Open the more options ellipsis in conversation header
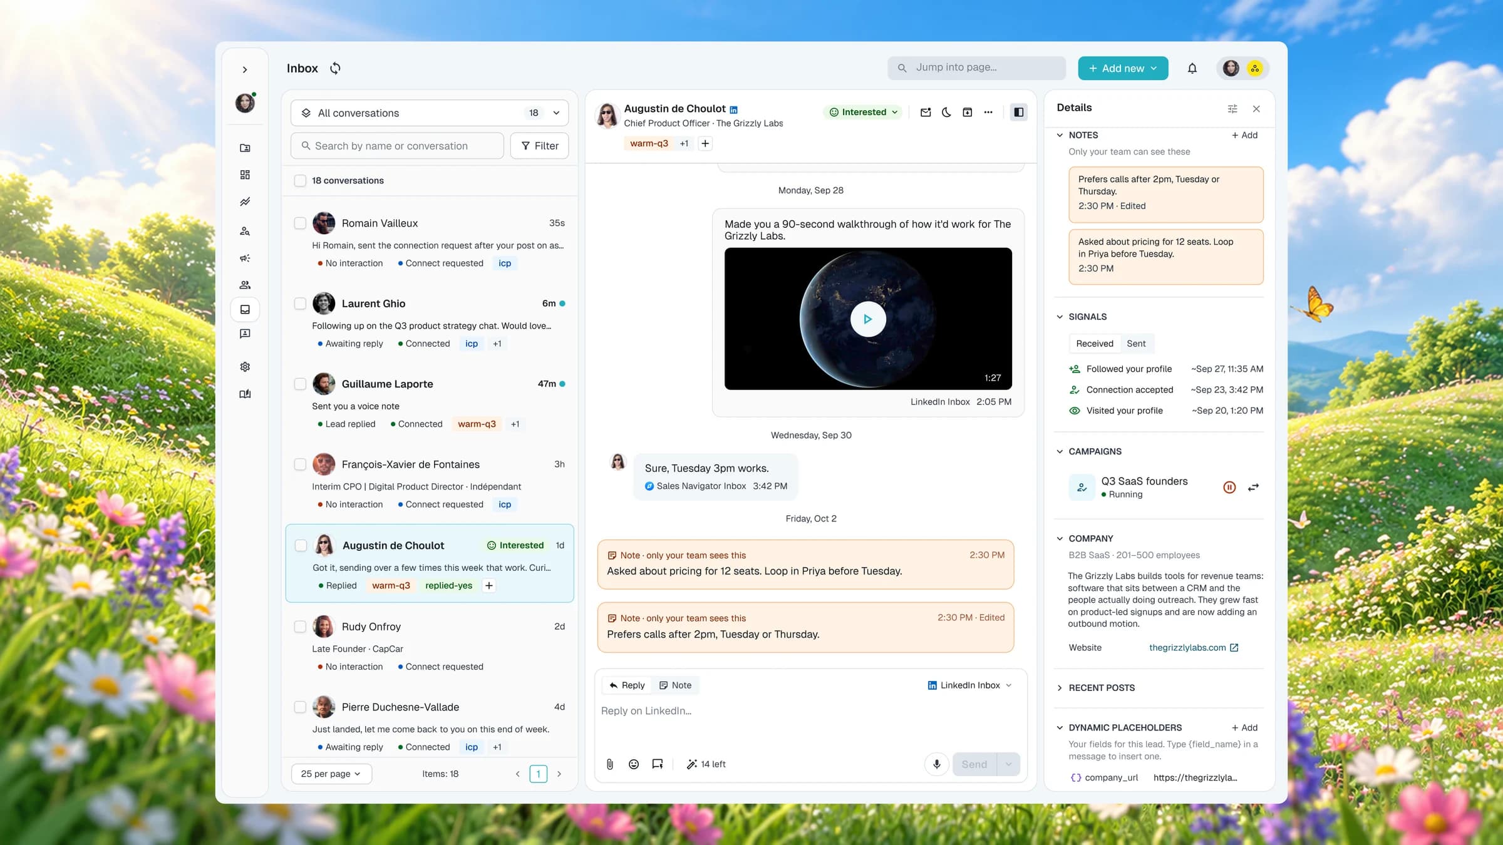The image size is (1503, 845). (988, 112)
